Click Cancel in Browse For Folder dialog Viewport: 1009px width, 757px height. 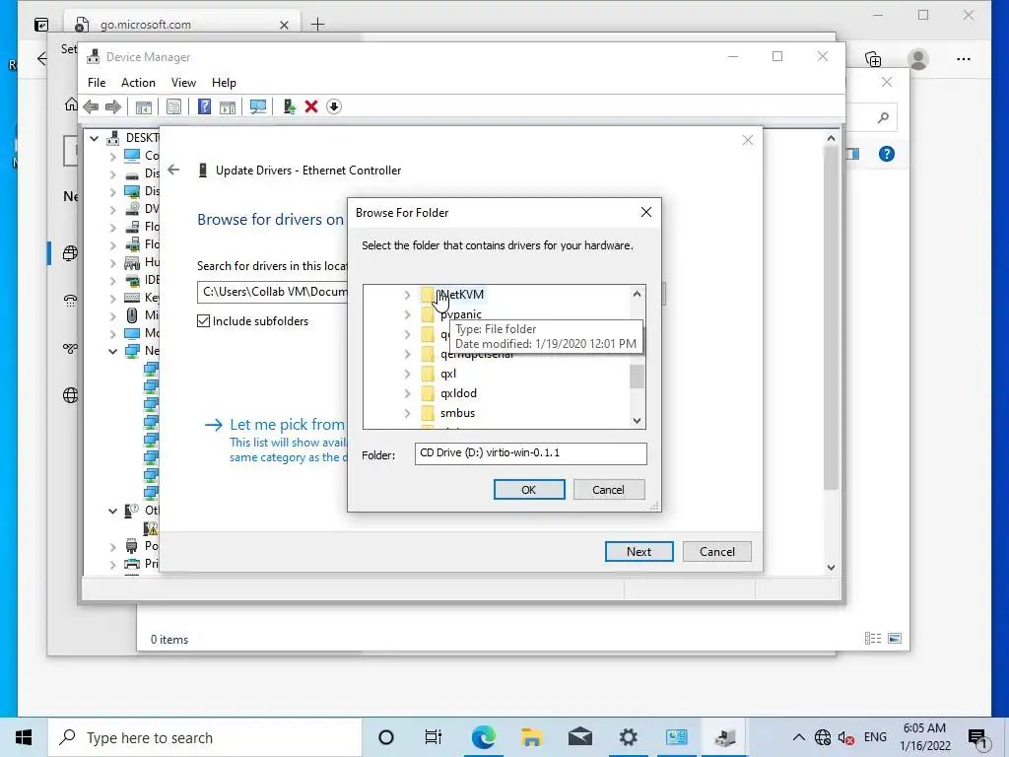(608, 490)
